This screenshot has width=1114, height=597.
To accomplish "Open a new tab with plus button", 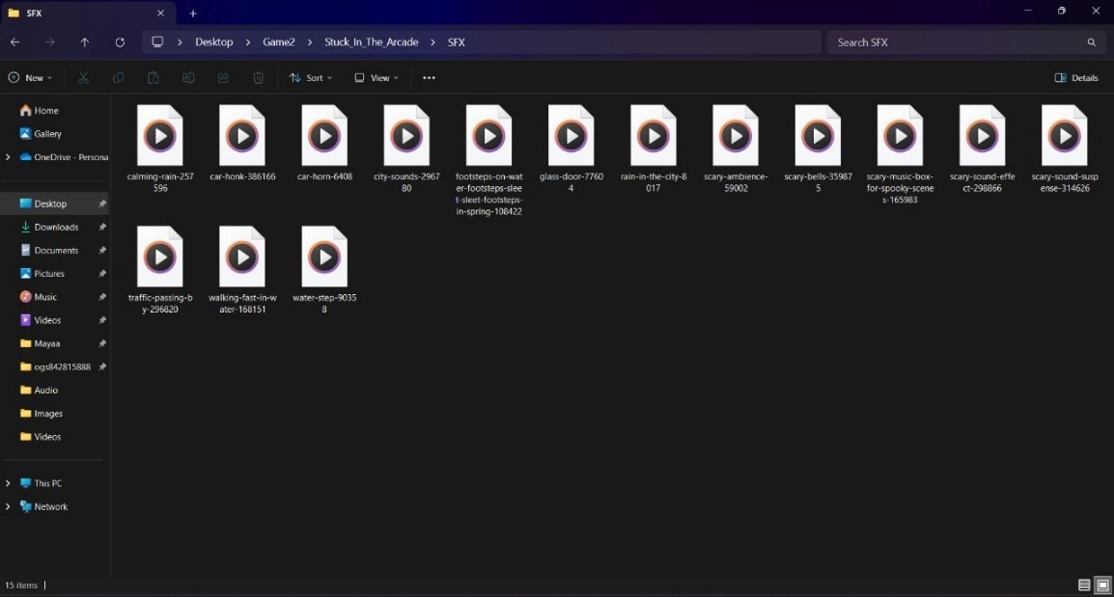I will 192,14.
